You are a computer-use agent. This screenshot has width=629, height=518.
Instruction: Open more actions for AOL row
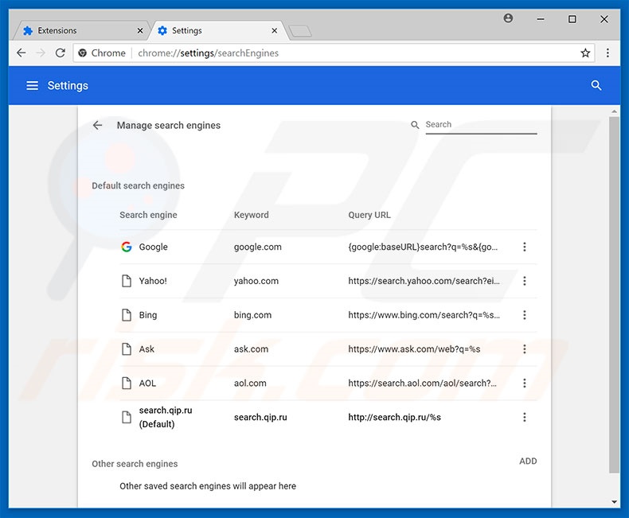(x=525, y=384)
